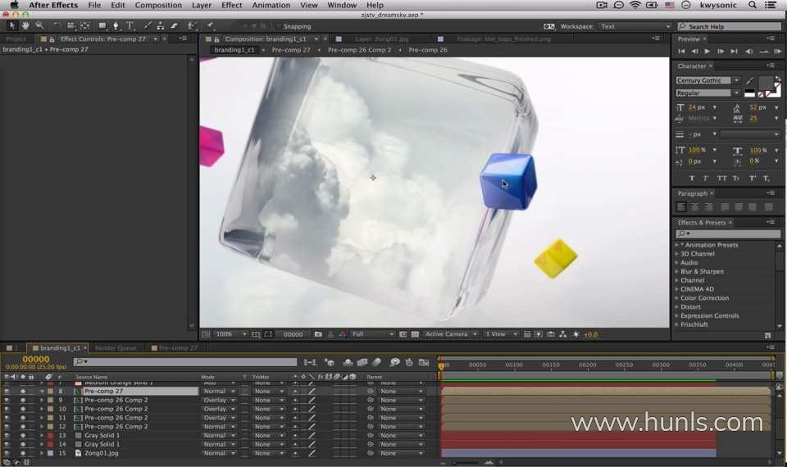Click the Superscript text style icon
This screenshot has width=787, height=467.
[x=753, y=178]
